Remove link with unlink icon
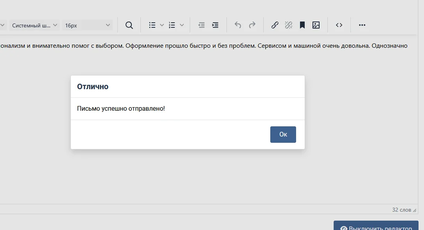Viewport: 424px width, 230px height. pos(289,25)
